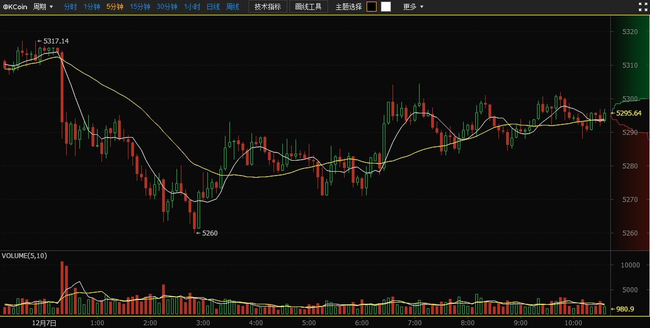
Task: Click the 5310 price axis label
Action: pos(630,65)
